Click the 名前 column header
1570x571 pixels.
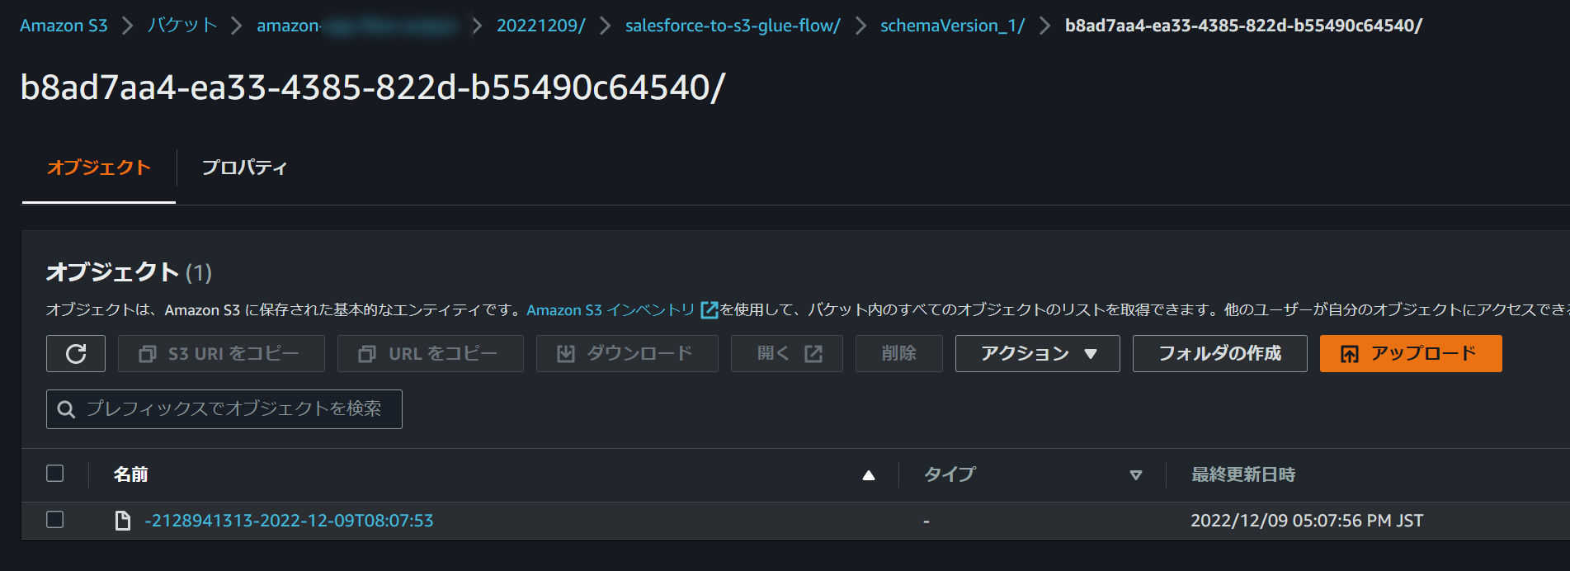tap(130, 475)
